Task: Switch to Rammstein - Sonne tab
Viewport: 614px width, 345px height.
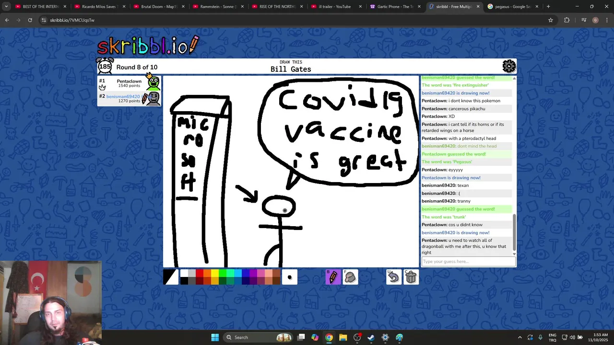Action: coord(217,7)
